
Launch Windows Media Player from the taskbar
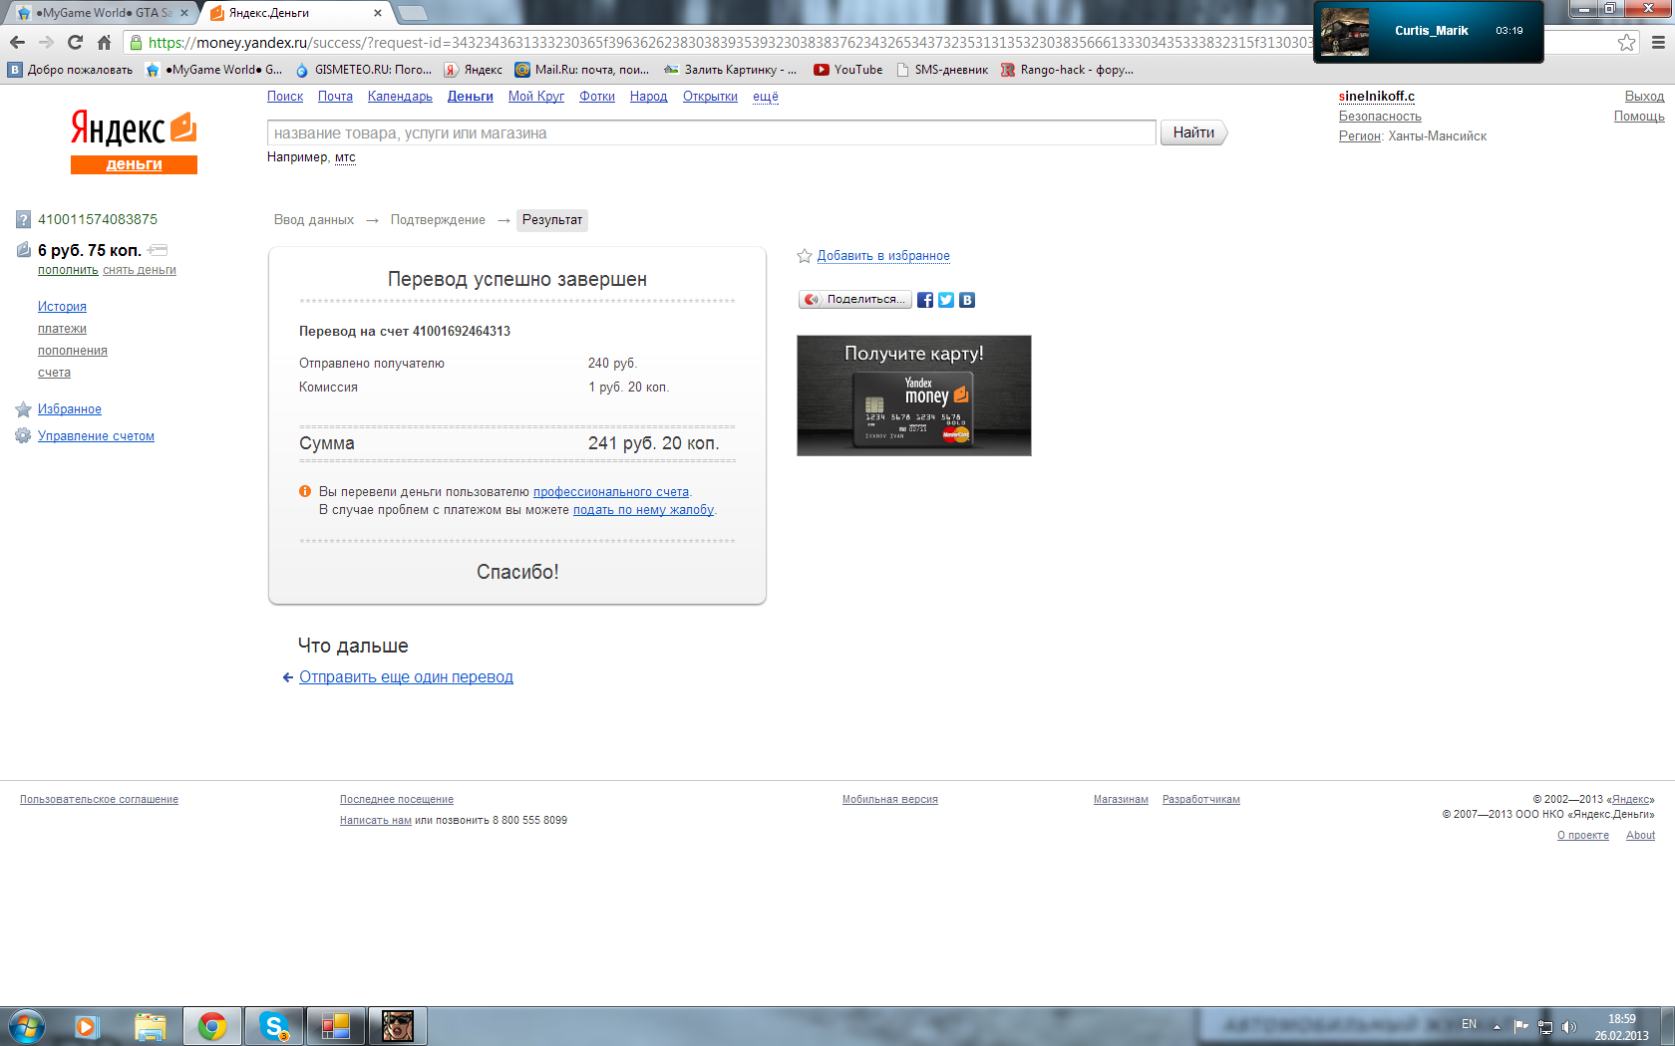pos(87,1026)
